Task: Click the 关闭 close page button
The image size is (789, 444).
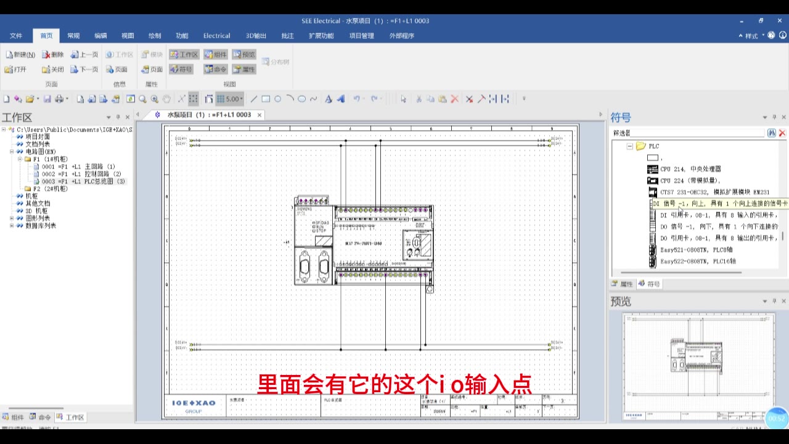Action: pyautogui.click(x=53, y=70)
